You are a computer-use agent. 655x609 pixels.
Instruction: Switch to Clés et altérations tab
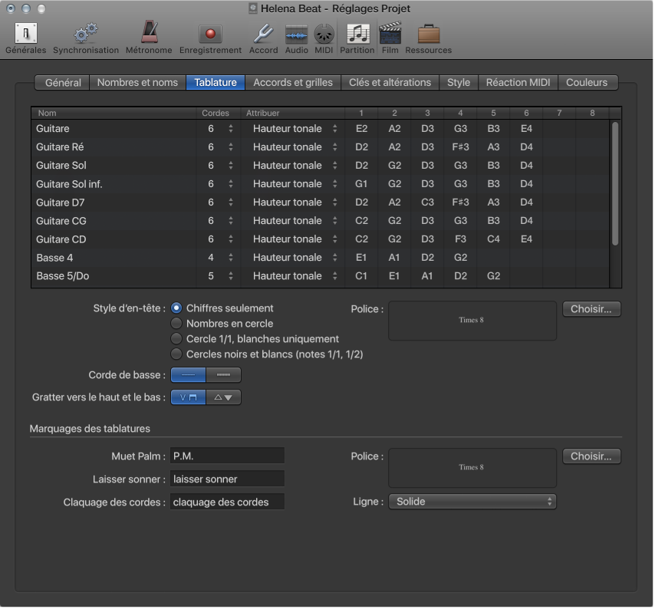coord(390,82)
